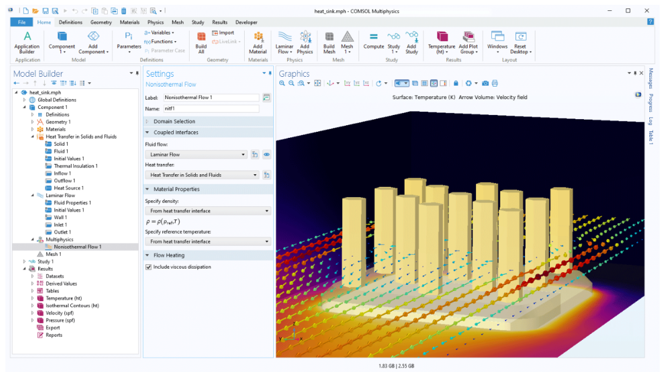Select Heat Source 1 in the tree
The image size is (662, 372).
pos(68,188)
